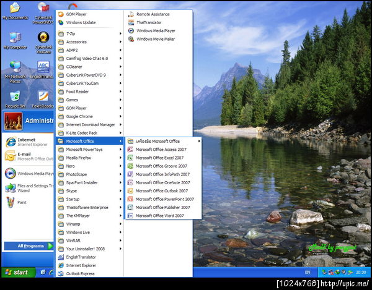Select the AIMP2 folder
Viewport: 372px width, 290px height.
click(90, 50)
